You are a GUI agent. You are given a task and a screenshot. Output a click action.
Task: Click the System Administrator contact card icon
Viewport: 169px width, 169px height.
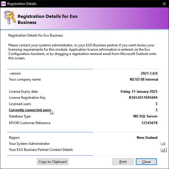pos(163,144)
